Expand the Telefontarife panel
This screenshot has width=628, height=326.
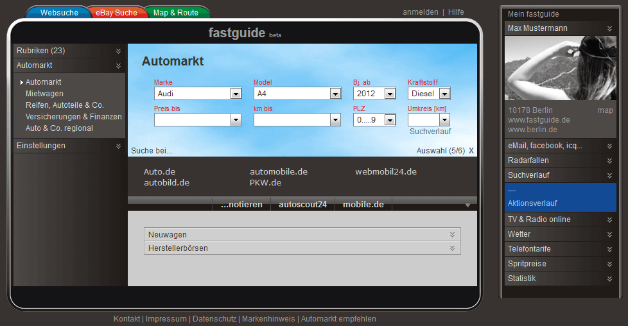(561, 249)
